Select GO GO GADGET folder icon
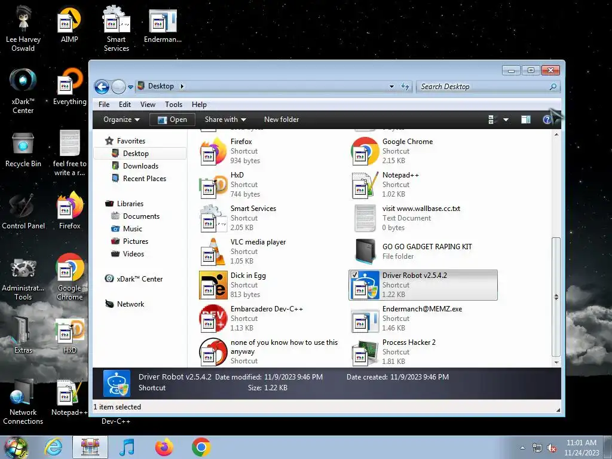Image resolution: width=612 pixels, height=459 pixels. point(365,252)
